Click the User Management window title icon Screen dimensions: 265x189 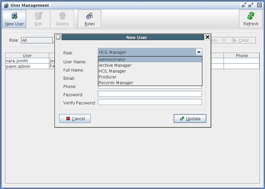click(6, 5)
